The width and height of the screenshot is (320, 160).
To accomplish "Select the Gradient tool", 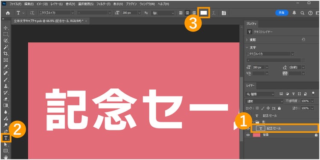I will coord(6,105).
